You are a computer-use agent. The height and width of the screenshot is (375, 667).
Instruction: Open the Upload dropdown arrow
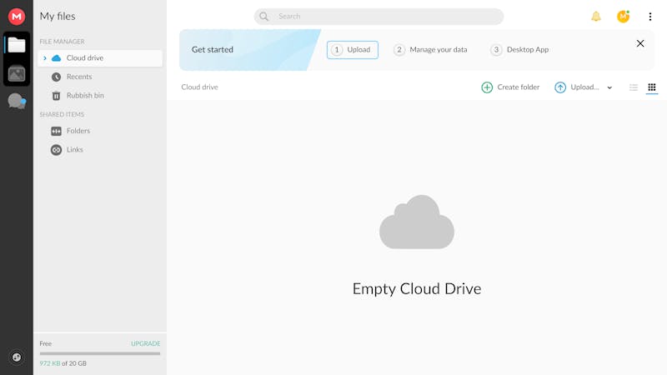609,87
